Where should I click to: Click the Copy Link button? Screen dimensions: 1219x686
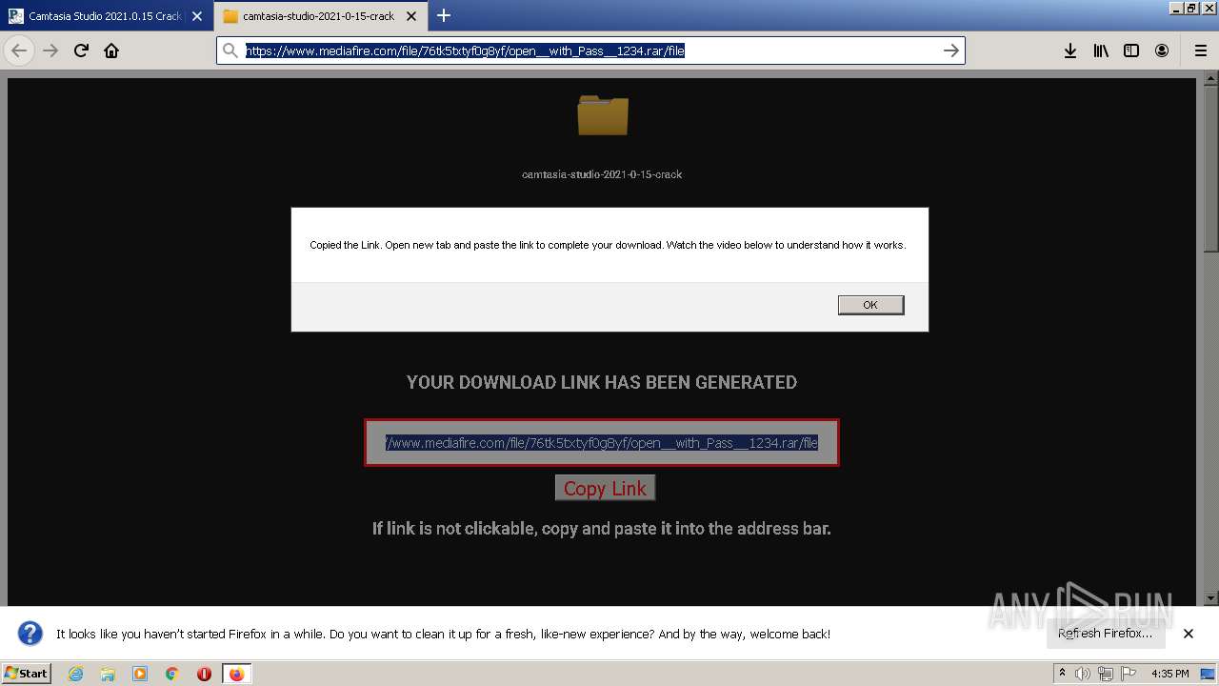(605, 488)
